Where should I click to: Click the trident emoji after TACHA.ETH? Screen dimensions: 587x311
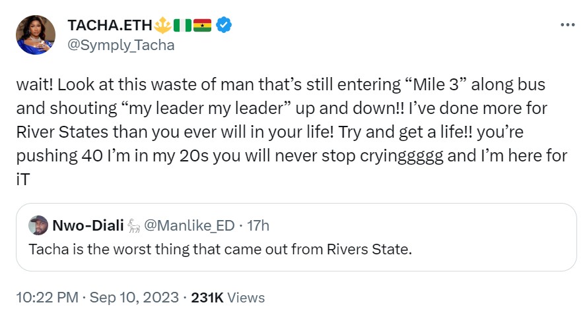click(162, 25)
